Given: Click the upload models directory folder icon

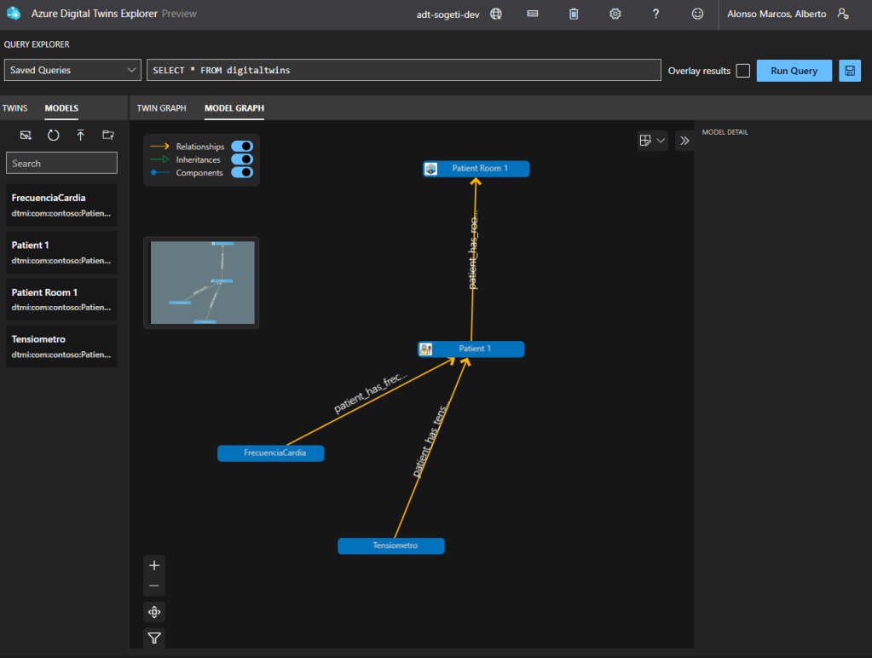Looking at the screenshot, I should 107,135.
